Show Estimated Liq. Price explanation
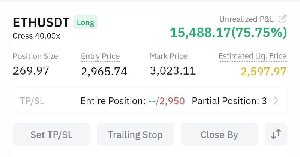 coord(252,56)
